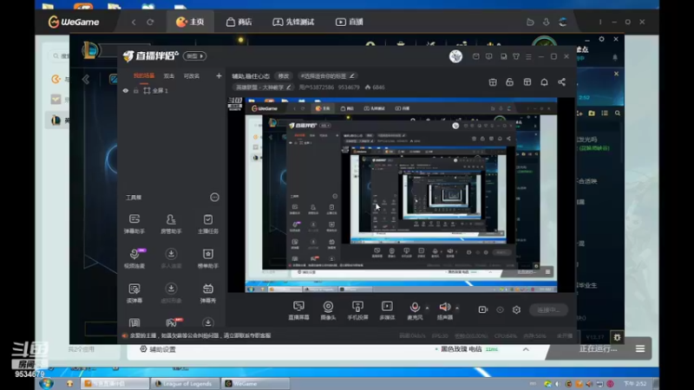The height and width of the screenshot is (390, 694).
Task: Open streaming settings gear icon
Action: coord(516,309)
